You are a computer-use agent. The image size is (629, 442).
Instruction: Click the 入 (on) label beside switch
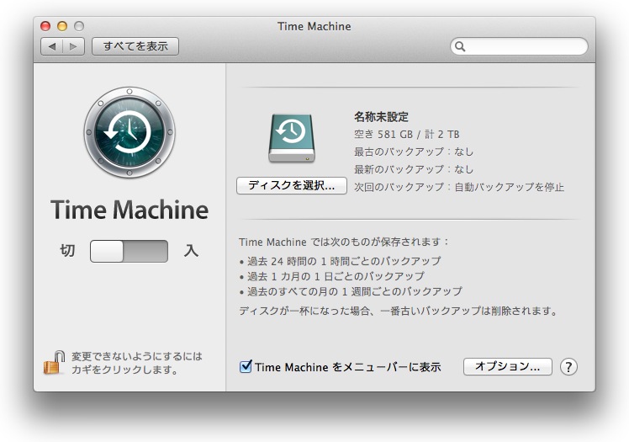click(x=191, y=251)
